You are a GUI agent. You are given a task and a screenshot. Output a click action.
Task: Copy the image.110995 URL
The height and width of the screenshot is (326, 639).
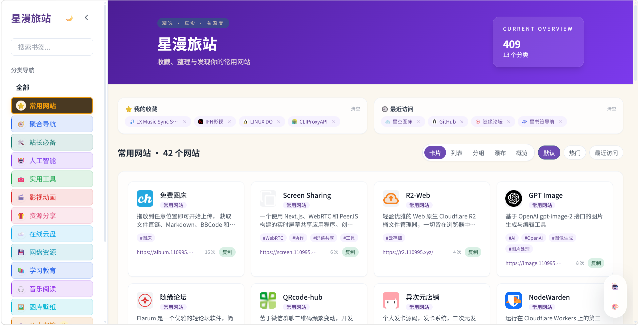coord(596,263)
